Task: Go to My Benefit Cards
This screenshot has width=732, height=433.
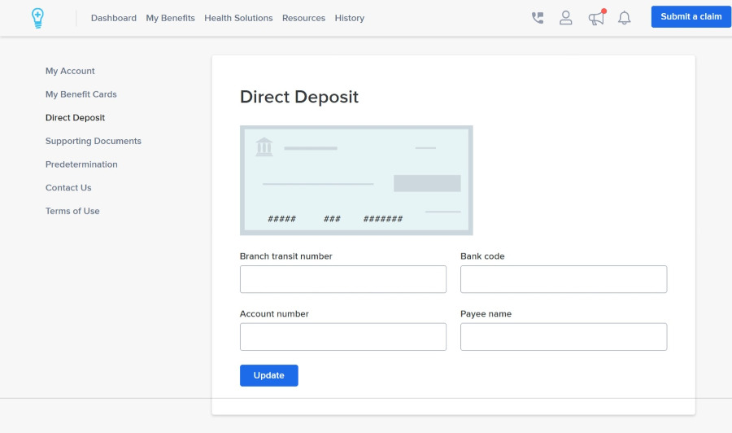Action: tap(81, 94)
